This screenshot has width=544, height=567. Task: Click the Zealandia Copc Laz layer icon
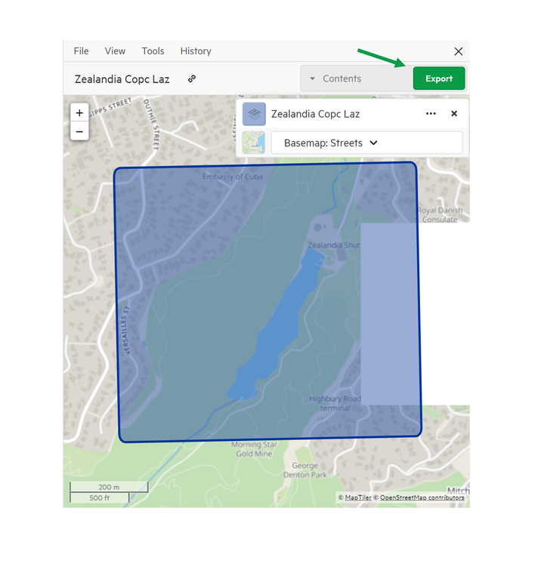click(254, 113)
